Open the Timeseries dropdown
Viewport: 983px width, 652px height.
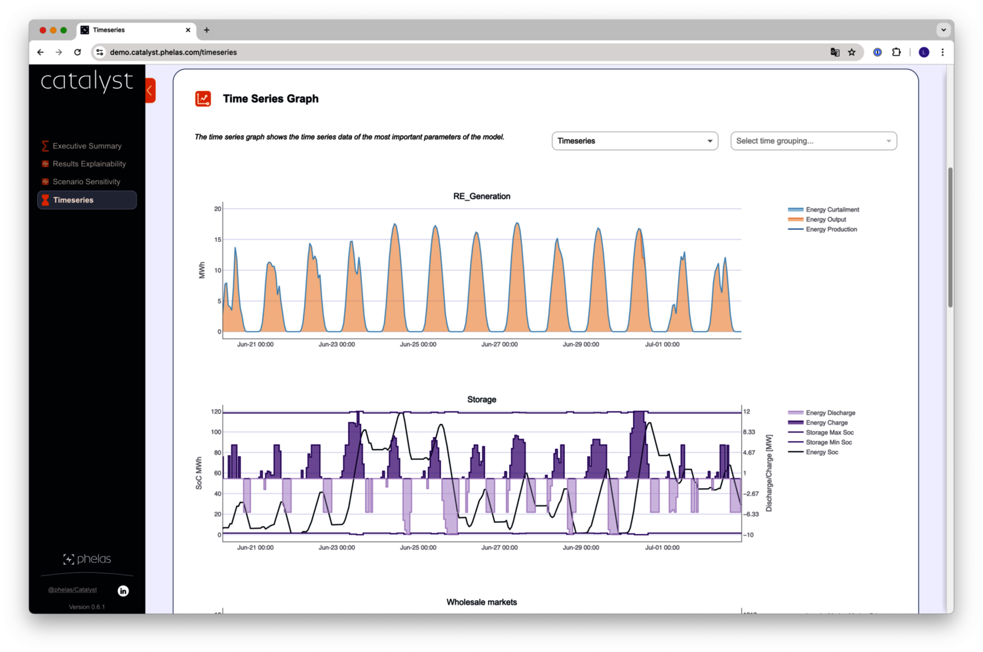coord(634,141)
